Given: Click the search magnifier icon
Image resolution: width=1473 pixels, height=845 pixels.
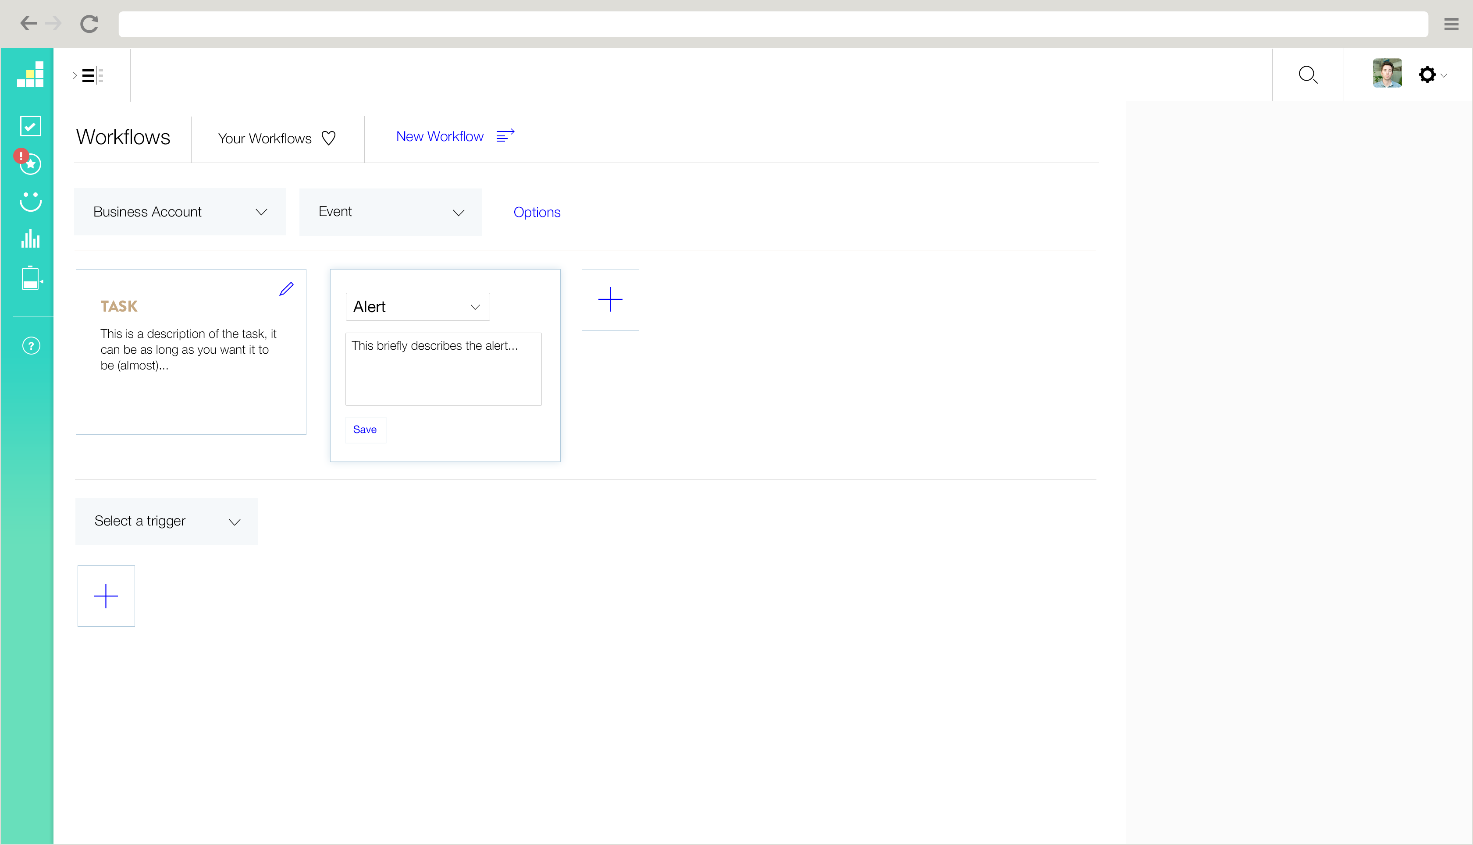Looking at the screenshot, I should coord(1308,75).
